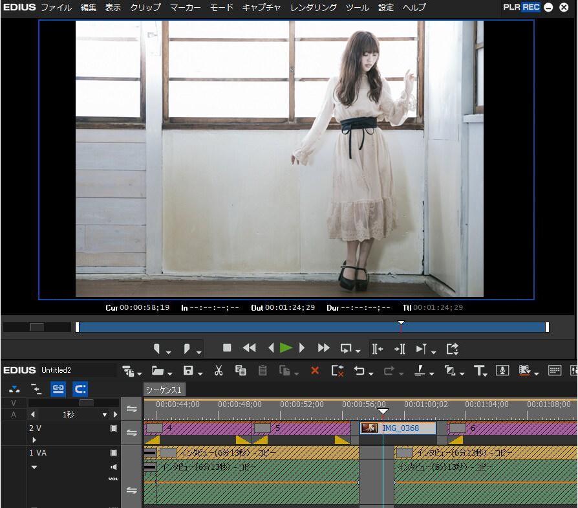
Task: Open the project with the folder icon
Action: [158, 370]
